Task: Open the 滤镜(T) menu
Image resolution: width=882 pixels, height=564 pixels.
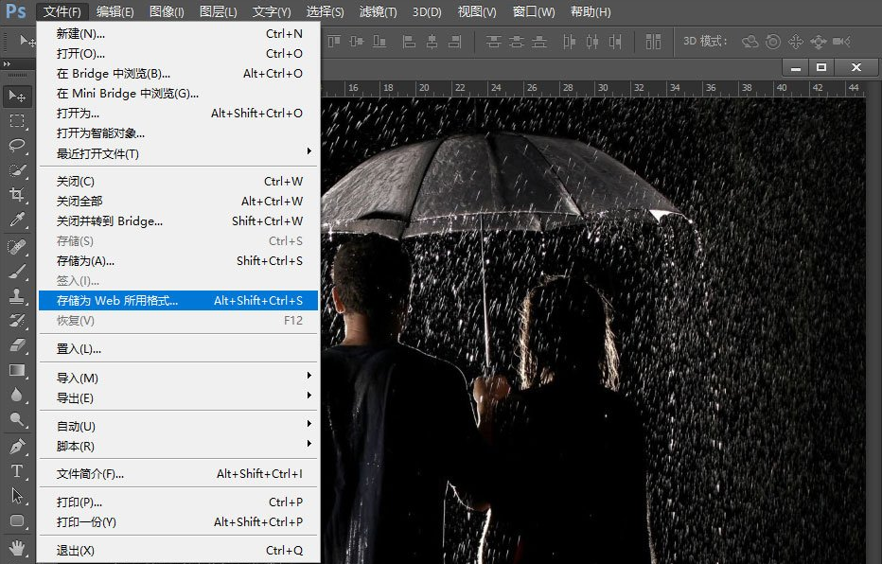Action: pyautogui.click(x=378, y=11)
